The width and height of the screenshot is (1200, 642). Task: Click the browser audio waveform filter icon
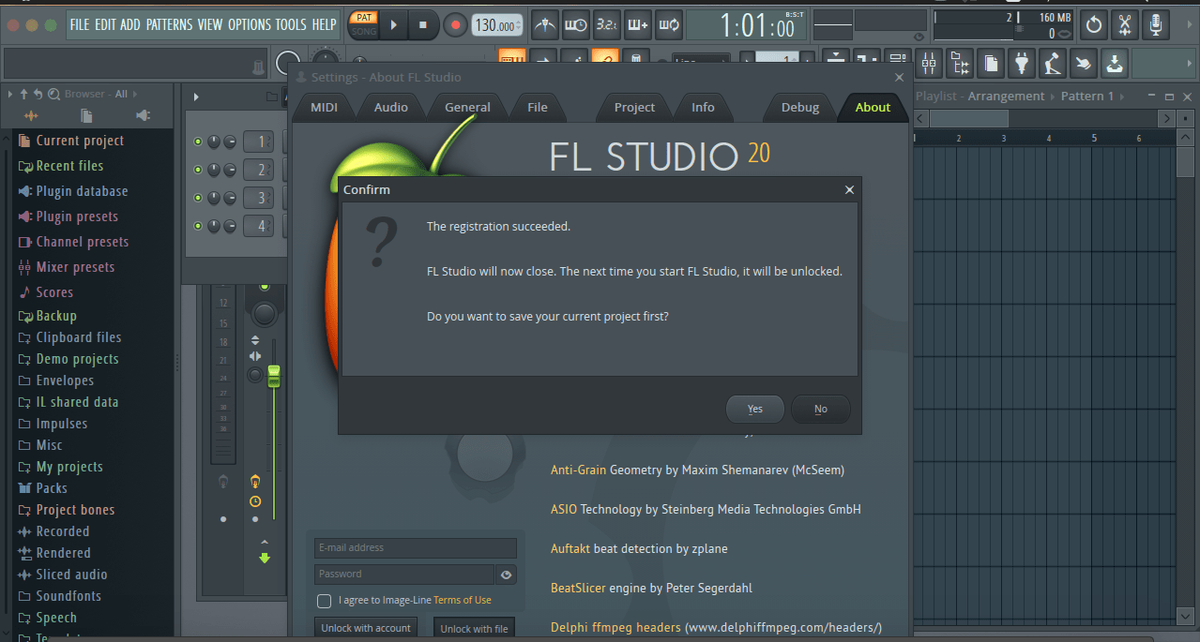[x=31, y=115]
